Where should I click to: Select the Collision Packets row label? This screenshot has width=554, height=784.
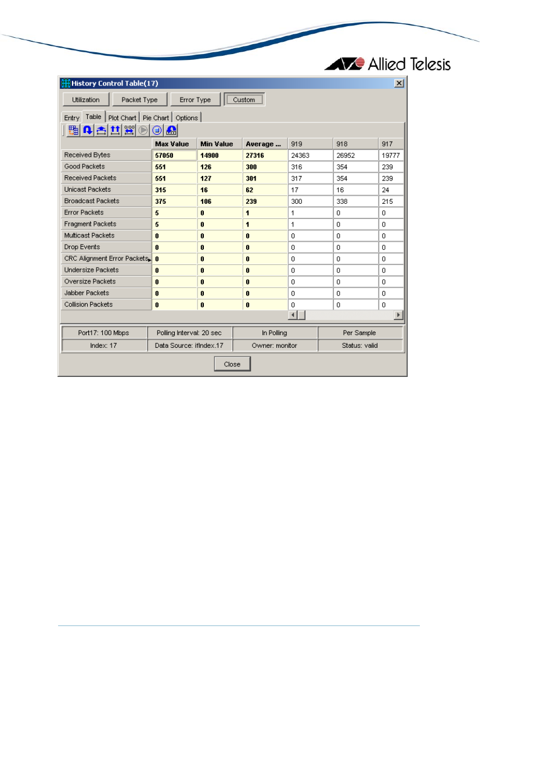(106, 305)
